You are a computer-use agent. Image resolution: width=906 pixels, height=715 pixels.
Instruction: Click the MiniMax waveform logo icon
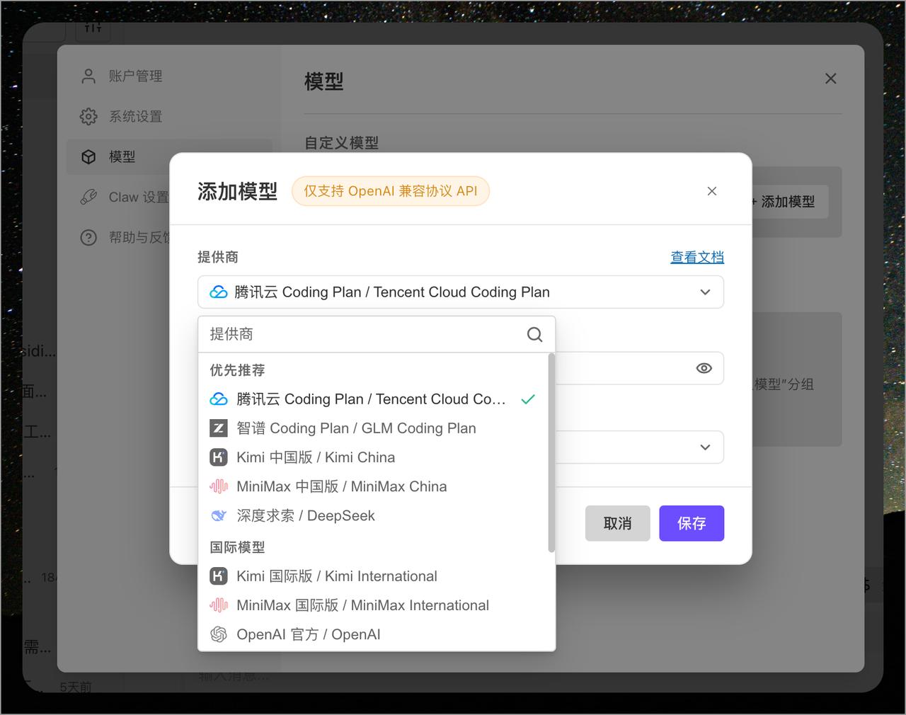pyautogui.click(x=219, y=486)
